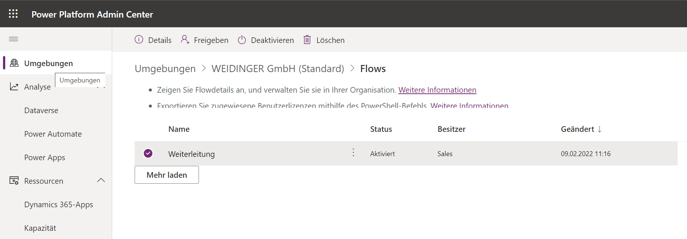Screen dimensions: 687x239
Task: Click the Analyse chart icon in sidebar
Action: coord(14,87)
